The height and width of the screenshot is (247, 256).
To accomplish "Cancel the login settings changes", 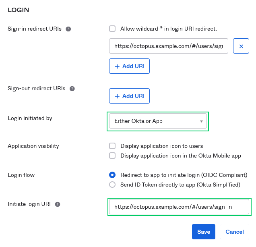I will [x=235, y=232].
